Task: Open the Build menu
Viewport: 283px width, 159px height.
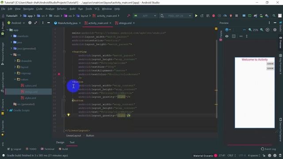Action: 73,9
